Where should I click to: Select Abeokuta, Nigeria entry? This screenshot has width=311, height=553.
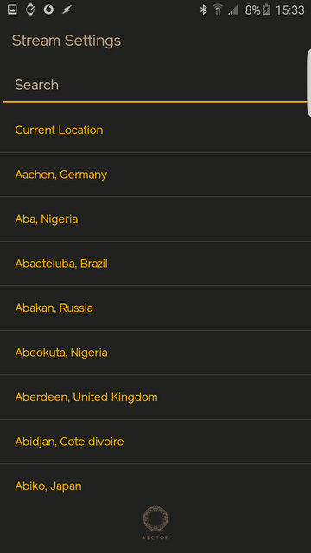pyautogui.click(x=155, y=353)
